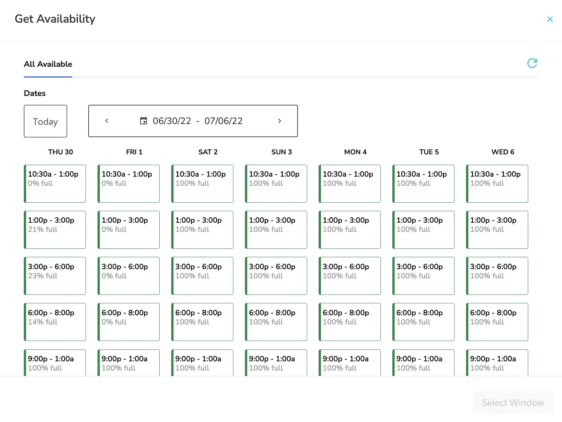Viewport: 562px width, 422px height.
Task: Select the 9:00p - 1:00a slot on WED 6
Action: coord(497,362)
